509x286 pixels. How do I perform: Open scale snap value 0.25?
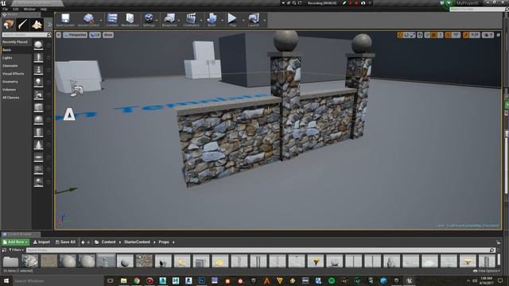point(475,35)
